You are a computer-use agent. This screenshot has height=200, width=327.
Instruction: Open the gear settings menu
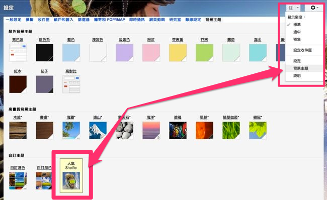314,8
